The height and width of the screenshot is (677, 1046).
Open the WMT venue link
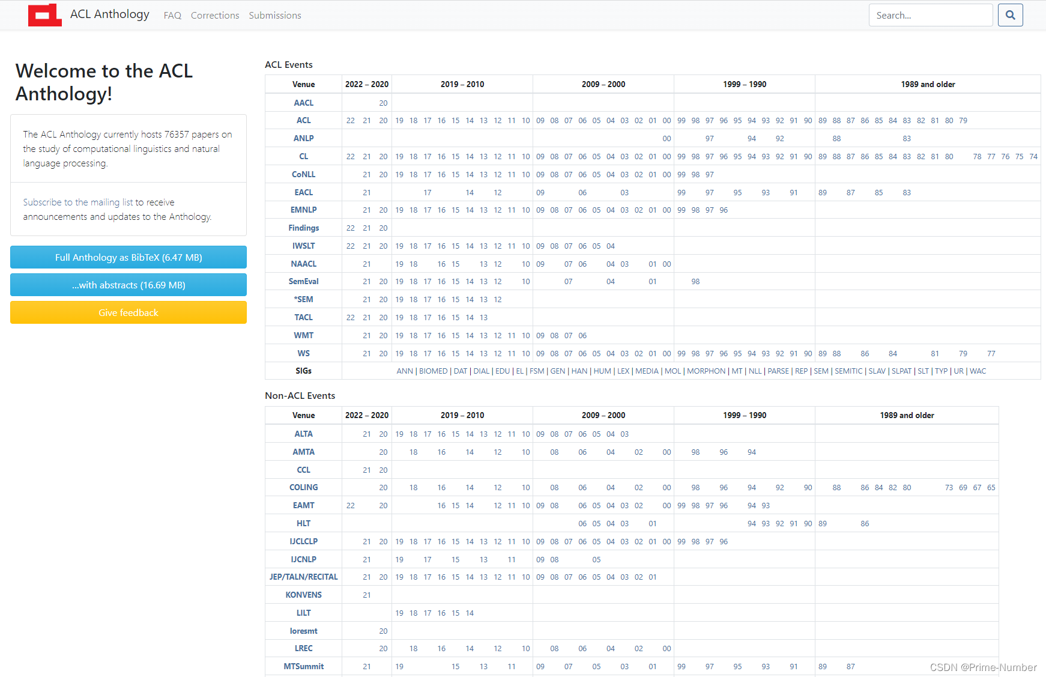[x=304, y=335]
